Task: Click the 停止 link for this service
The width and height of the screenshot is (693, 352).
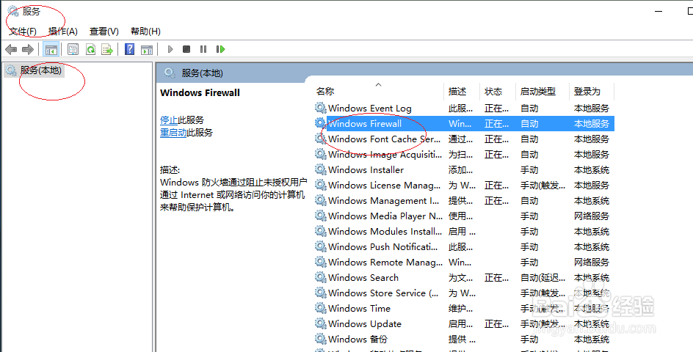Action: 169,120
